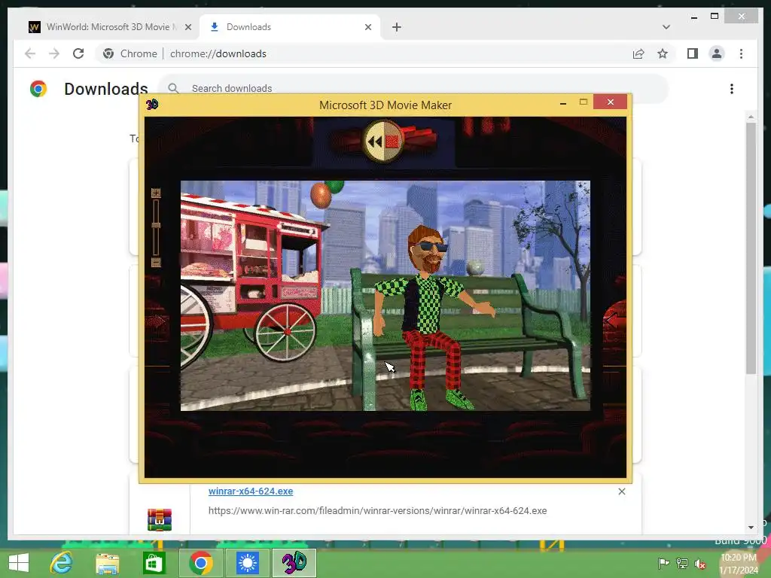The width and height of the screenshot is (771, 578).
Task: Reload the Chrome page
Action: pyautogui.click(x=78, y=53)
